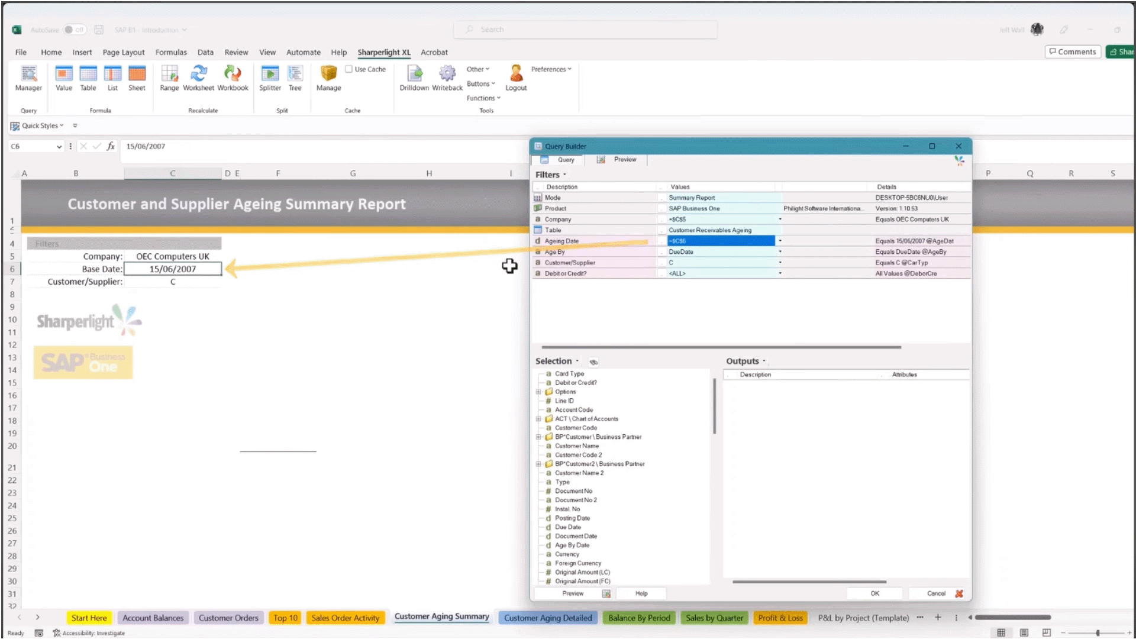The image size is (1136, 639).
Task: Open the Buttons dropdown
Action: click(481, 84)
